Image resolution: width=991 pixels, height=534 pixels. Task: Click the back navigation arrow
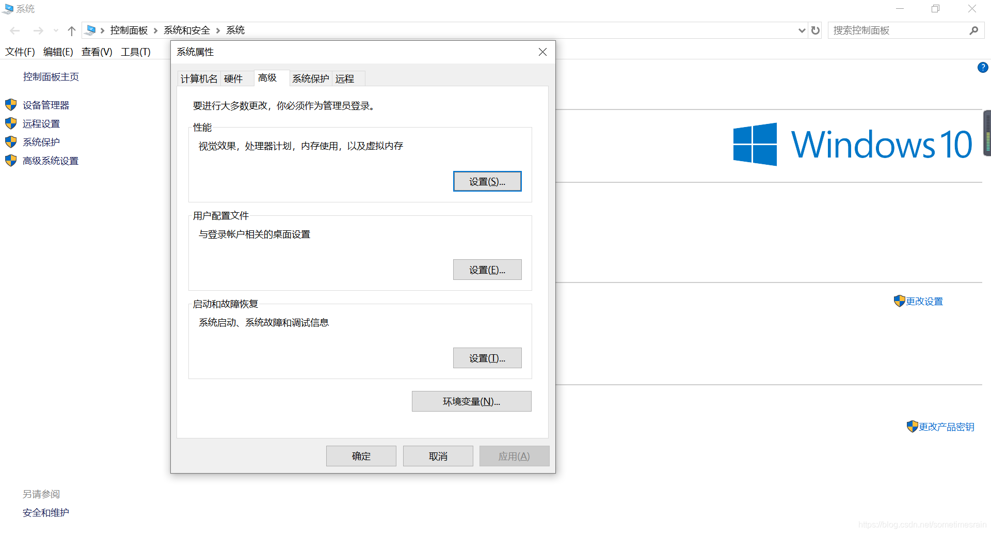14,30
